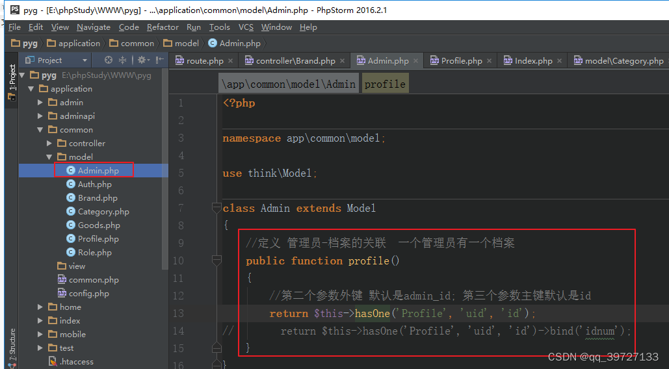The height and width of the screenshot is (369, 669).
Task: Open the Help menu
Action: pos(308,27)
